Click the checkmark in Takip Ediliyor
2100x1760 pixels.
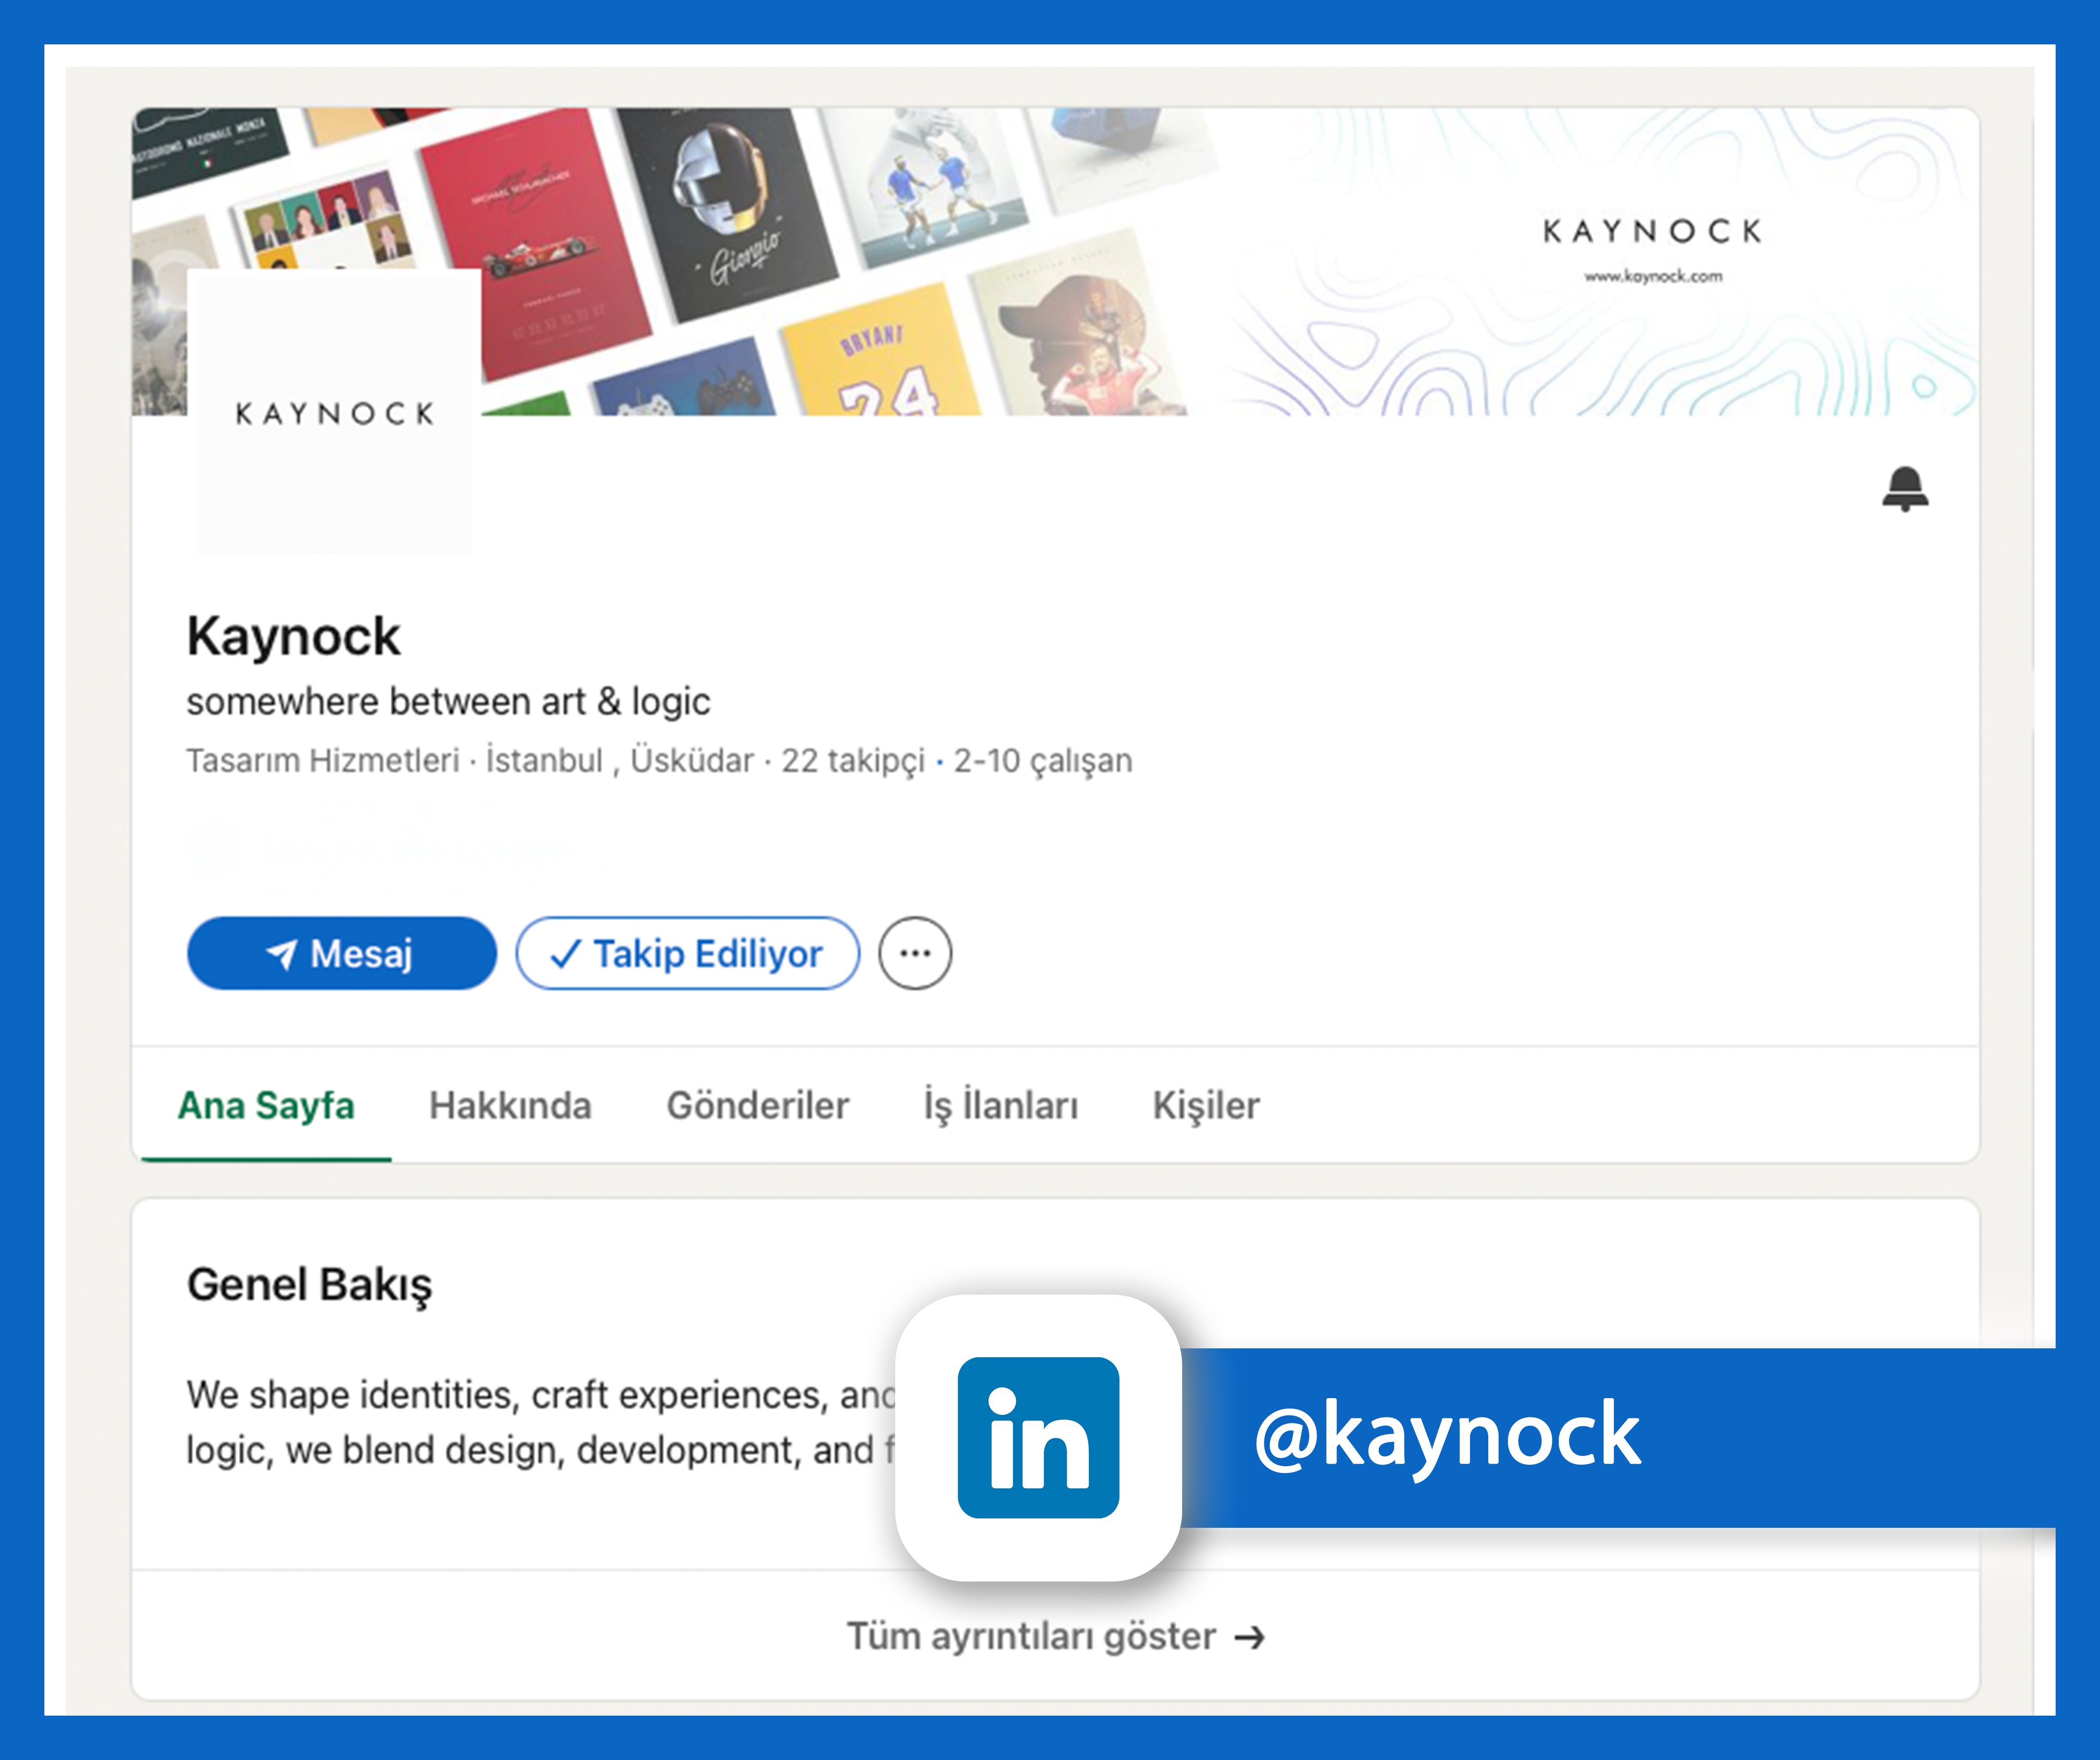point(565,954)
